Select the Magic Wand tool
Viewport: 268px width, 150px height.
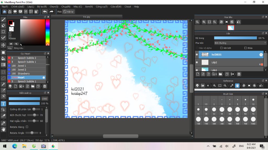click(3, 84)
